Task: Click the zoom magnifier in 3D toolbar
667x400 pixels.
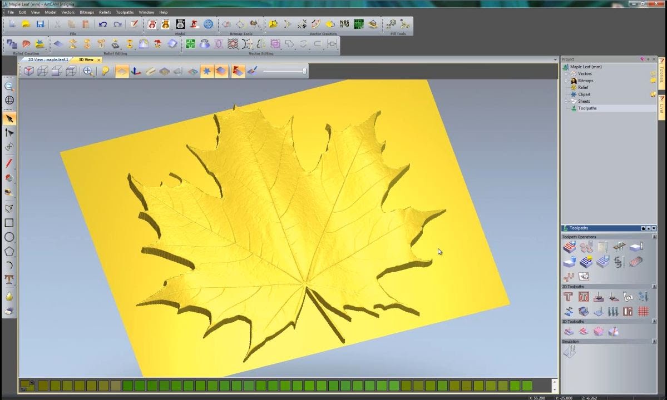Action: [x=88, y=71]
